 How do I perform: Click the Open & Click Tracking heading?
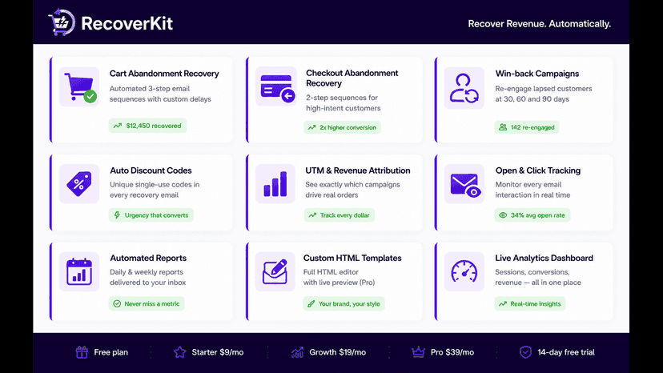(x=538, y=170)
